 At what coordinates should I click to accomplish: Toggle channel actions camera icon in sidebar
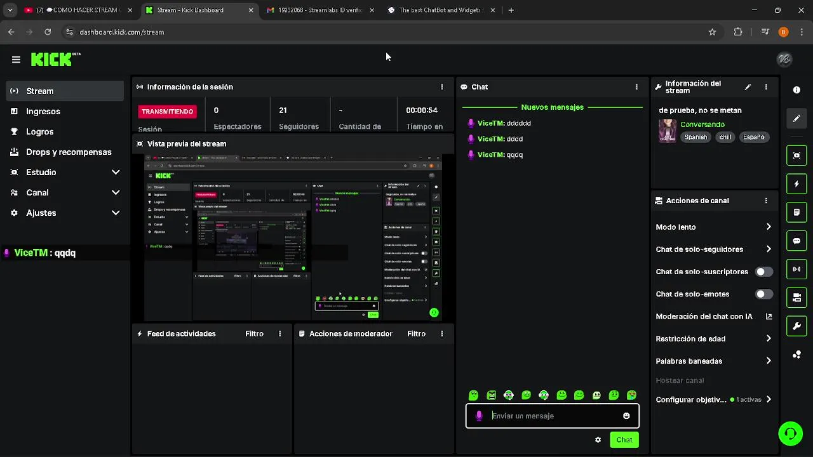point(796,298)
